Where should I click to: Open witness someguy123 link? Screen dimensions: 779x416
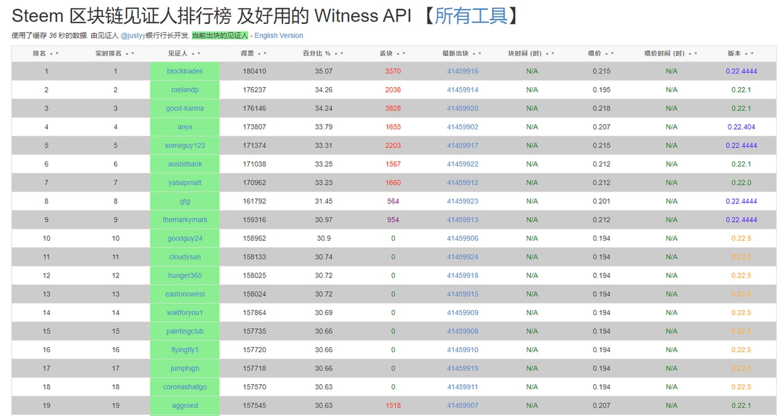pos(185,145)
